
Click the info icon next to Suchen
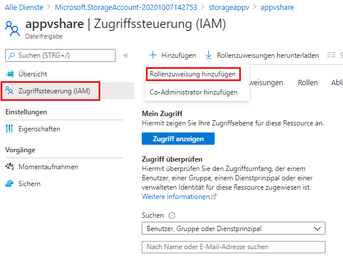pyautogui.click(x=171, y=215)
